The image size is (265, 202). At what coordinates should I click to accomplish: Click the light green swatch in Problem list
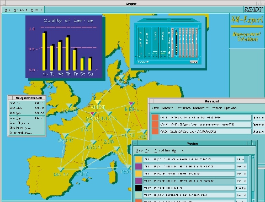139,195
